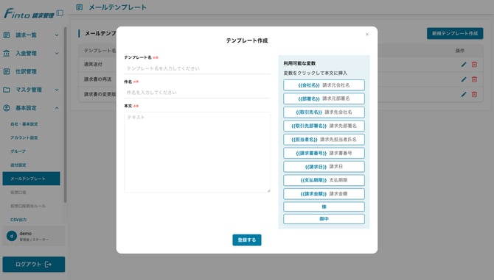The image size is (494, 280).
Task: Click the マスタ管理 folder icon
Action: pyautogui.click(x=7, y=90)
